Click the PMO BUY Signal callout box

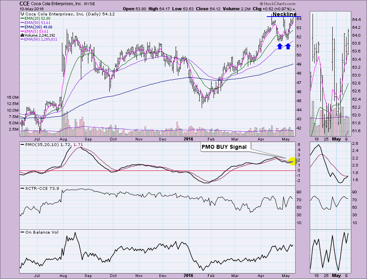coord(224,147)
